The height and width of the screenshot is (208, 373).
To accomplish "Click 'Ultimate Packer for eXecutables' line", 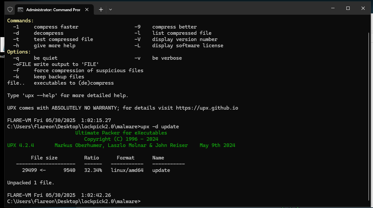I will tap(121, 133).
